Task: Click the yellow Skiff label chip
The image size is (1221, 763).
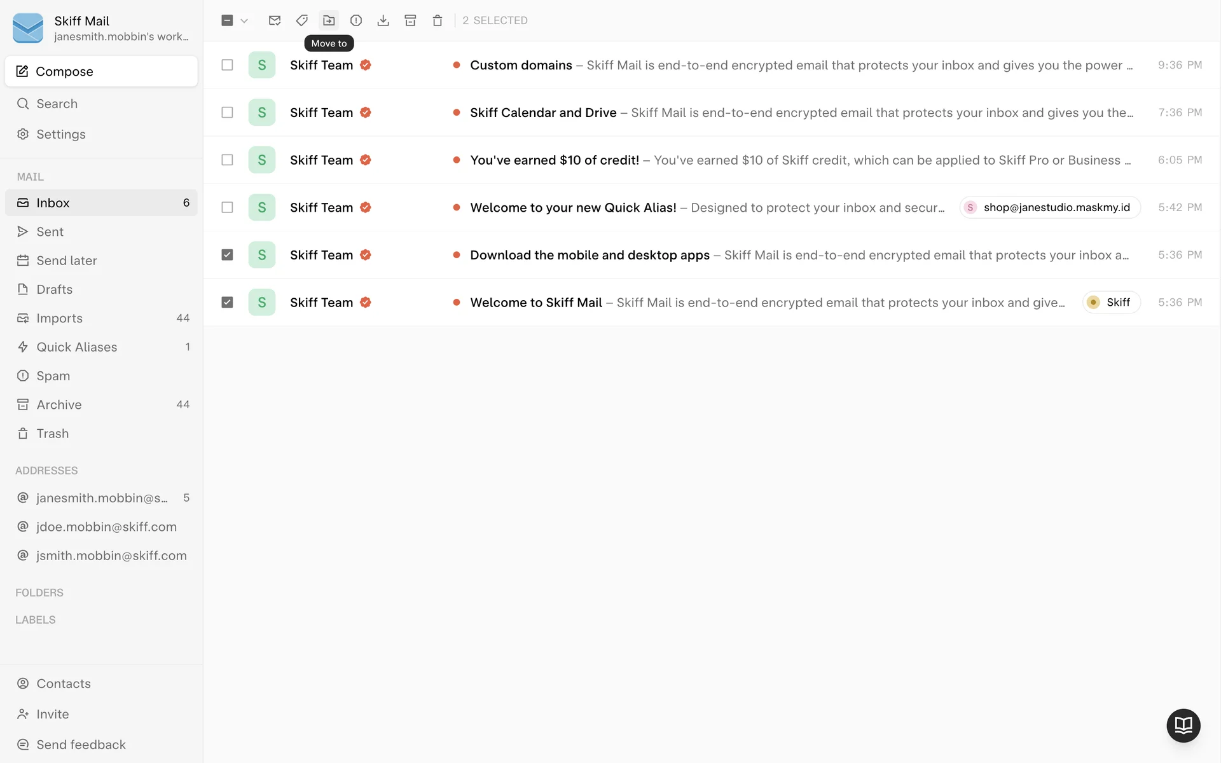Action: click(1111, 302)
